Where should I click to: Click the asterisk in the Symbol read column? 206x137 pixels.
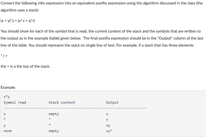[4, 119]
